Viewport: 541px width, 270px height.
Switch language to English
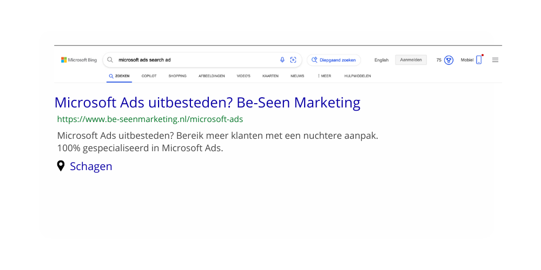(381, 60)
